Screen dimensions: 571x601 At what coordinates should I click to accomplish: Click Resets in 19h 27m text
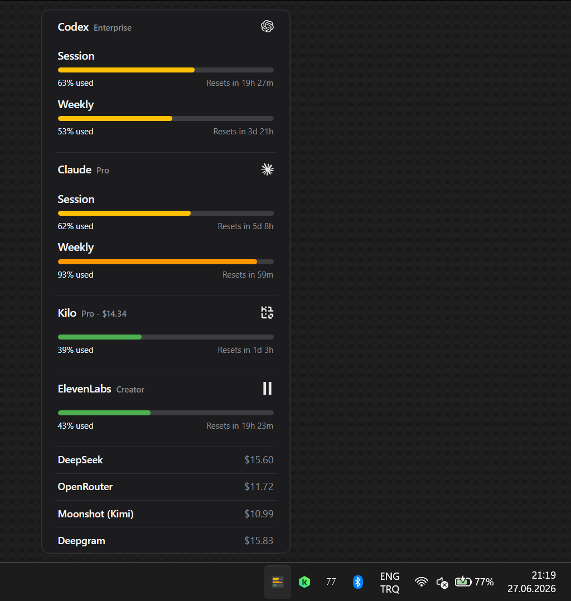click(x=240, y=83)
